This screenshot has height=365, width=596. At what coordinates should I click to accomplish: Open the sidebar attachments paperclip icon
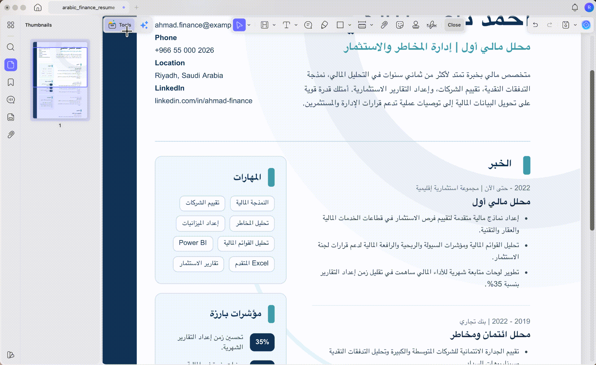11,135
